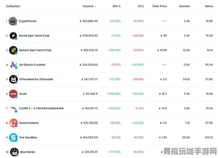Select Azuki 24h change +1392.28%
Image resolution: width=219 pixels, height=158 pixels.
(x=114, y=94)
